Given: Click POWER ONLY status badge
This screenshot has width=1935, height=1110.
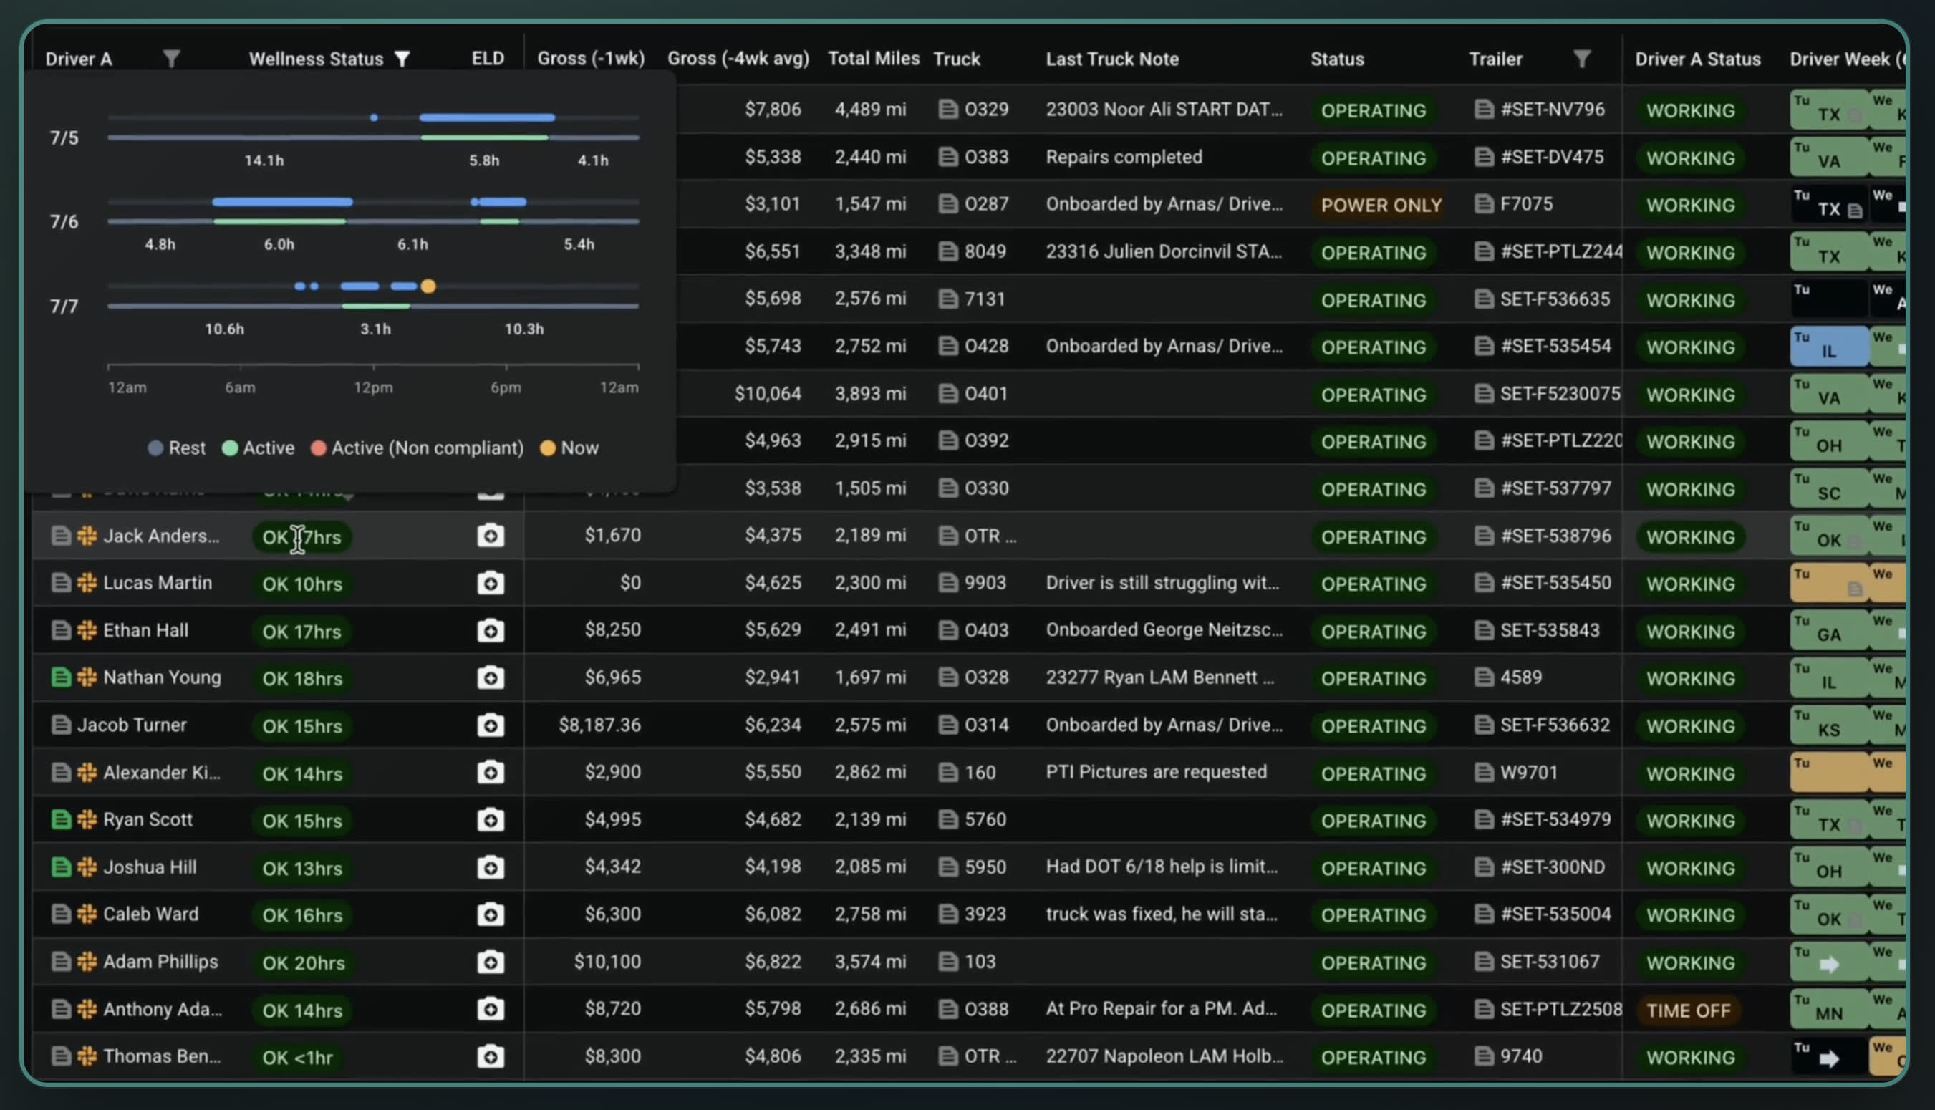Looking at the screenshot, I should (x=1380, y=205).
